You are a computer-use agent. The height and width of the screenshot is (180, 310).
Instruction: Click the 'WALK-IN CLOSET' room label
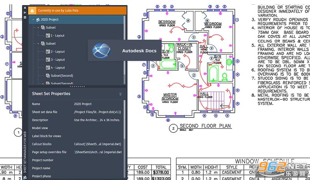[x=184, y=47]
